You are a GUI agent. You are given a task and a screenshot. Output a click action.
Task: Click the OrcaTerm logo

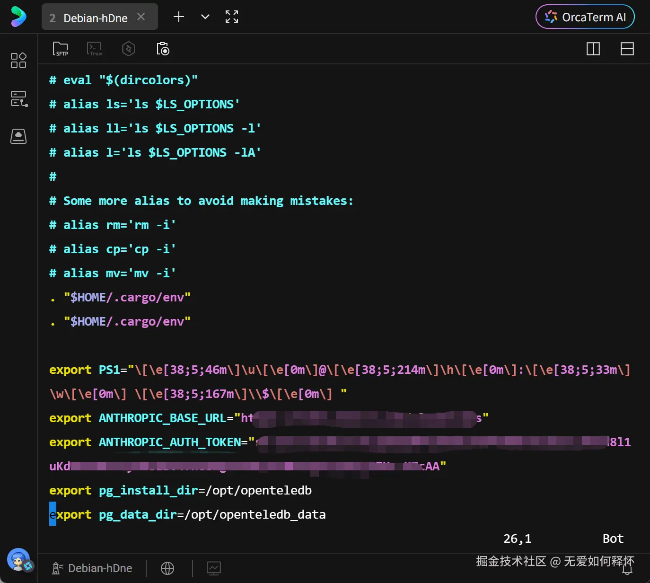pyautogui.click(x=18, y=17)
